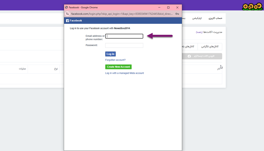This screenshot has width=264, height=151.
Task: Click the sunflowers icon at top right
Action: click(x=252, y=7)
